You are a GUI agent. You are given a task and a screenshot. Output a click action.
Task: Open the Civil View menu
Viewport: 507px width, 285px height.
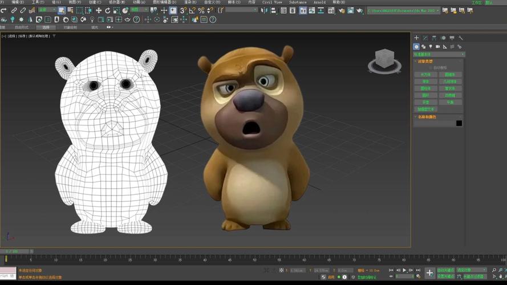point(272,2)
